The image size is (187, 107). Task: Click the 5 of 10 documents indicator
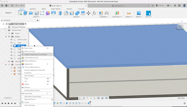coord(160,6)
